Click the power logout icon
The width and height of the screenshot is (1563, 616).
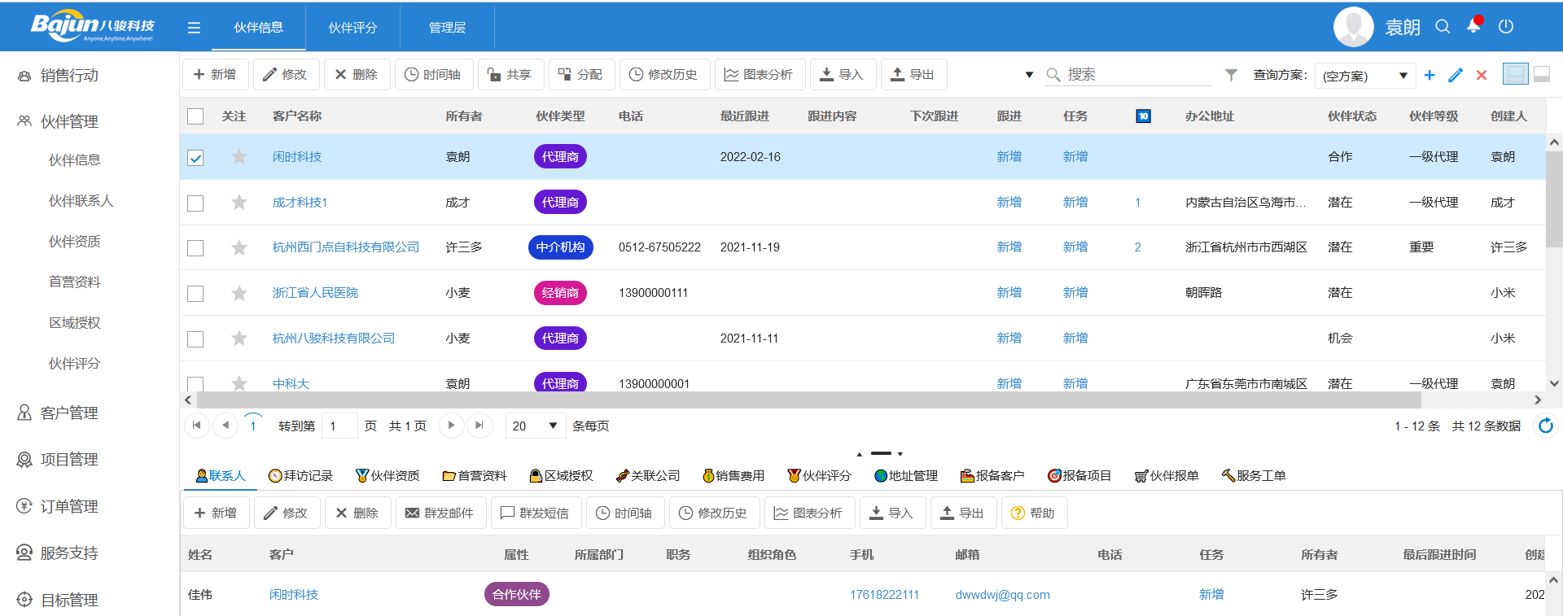tap(1506, 27)
